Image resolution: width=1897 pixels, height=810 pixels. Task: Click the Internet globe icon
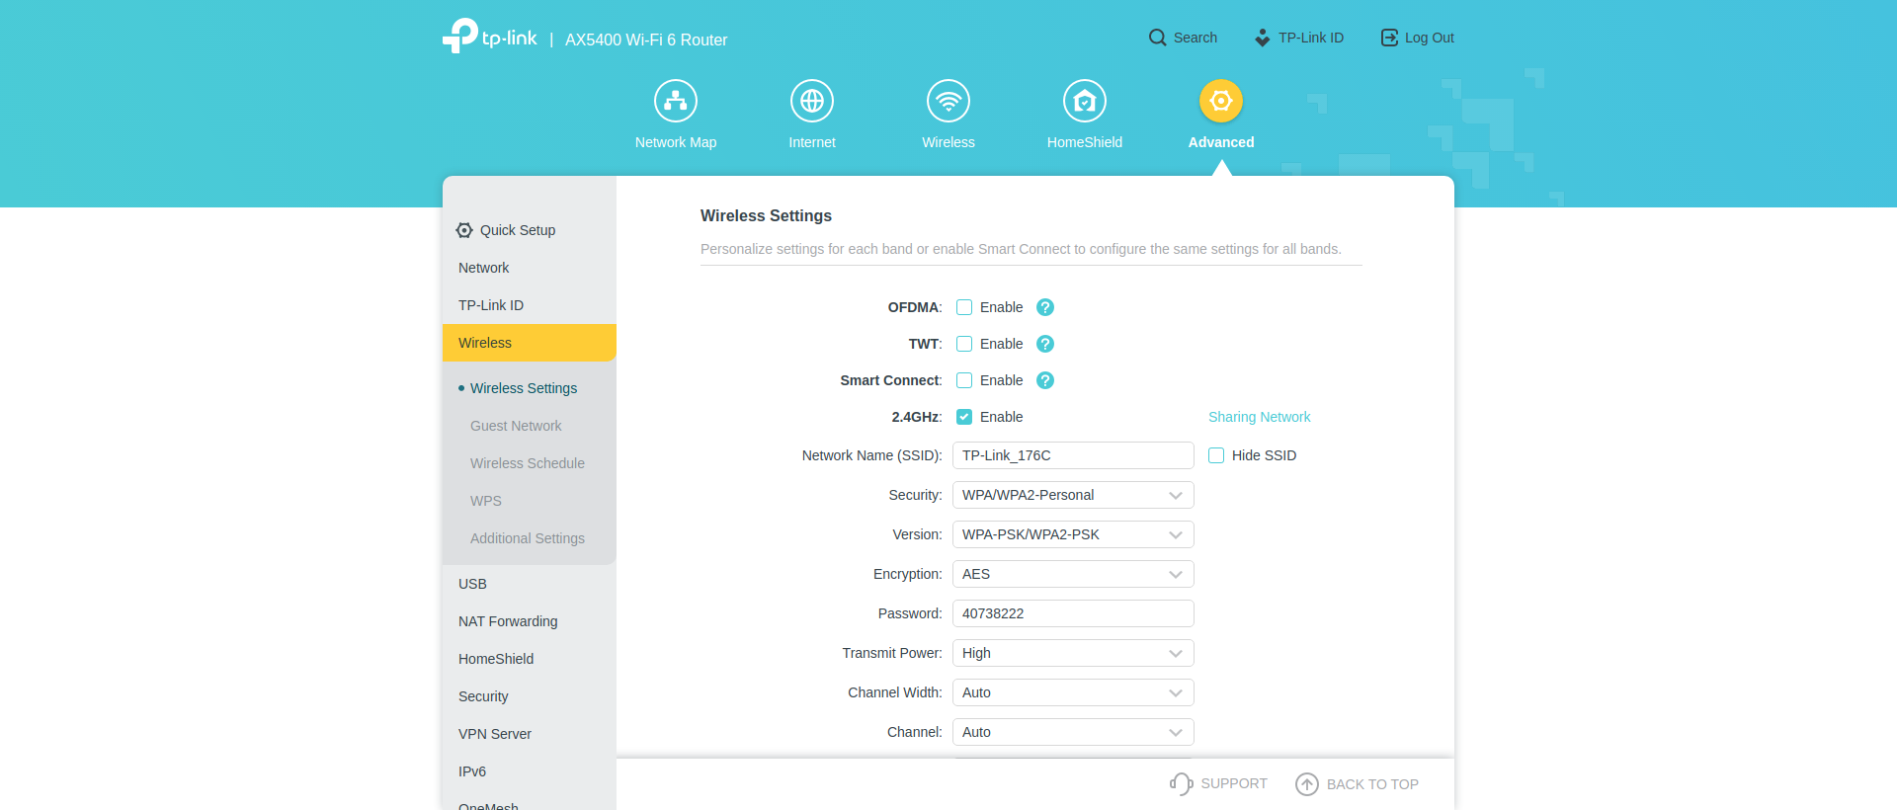click(x=811, y=101)
